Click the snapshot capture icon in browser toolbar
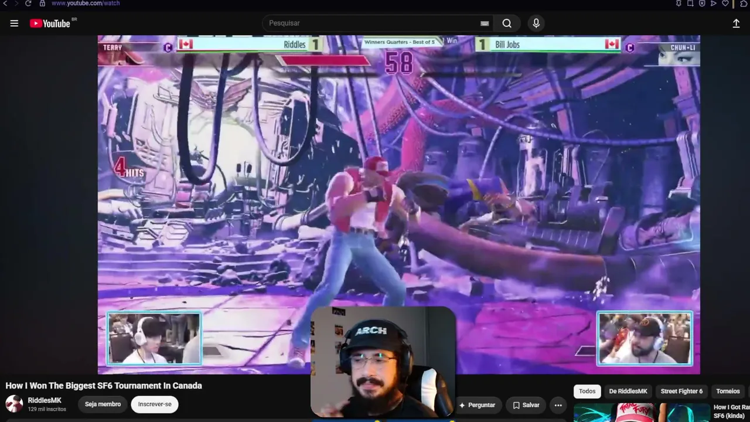Viewport: 750px width, 422px height. [x=690, y=4]
